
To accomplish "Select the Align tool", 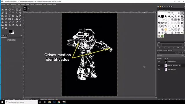I will point(3,16).
